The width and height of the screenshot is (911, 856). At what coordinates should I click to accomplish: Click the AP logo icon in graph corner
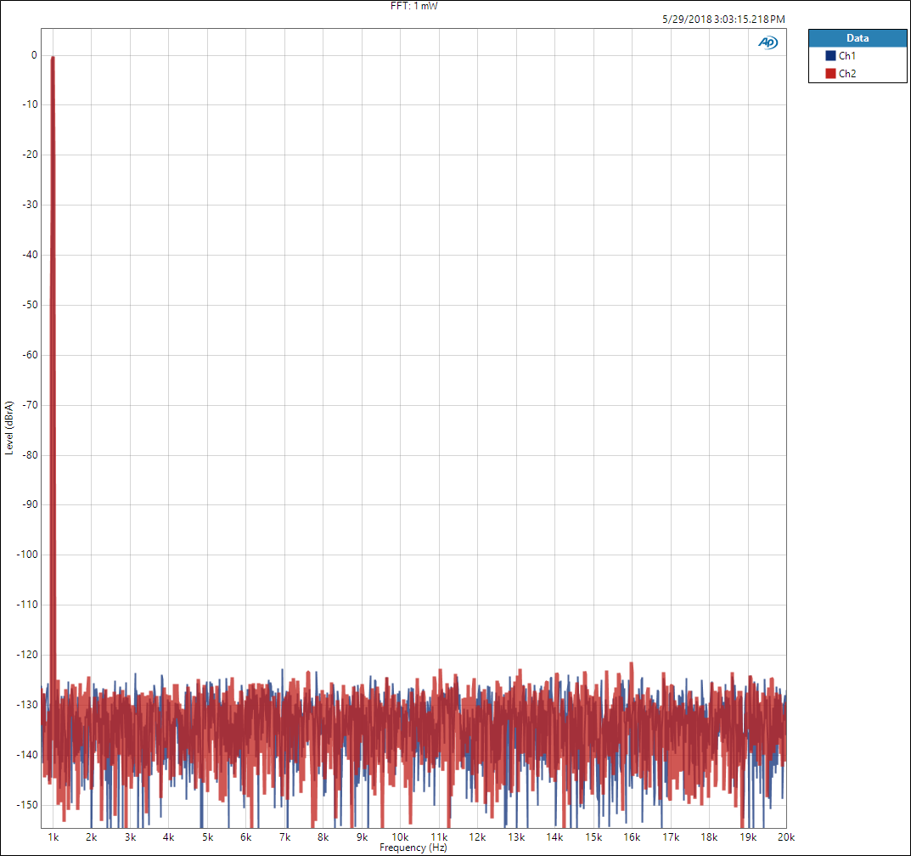pos(768,42)
